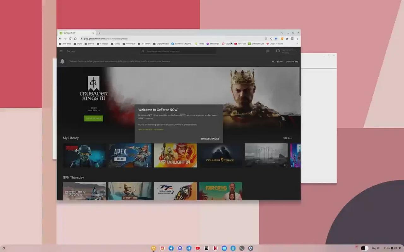Open the Farlight 84 game tile
Image resolution: width=404 pixels, height=252 pixels.
pyautogui.click(x=175, y=155)
